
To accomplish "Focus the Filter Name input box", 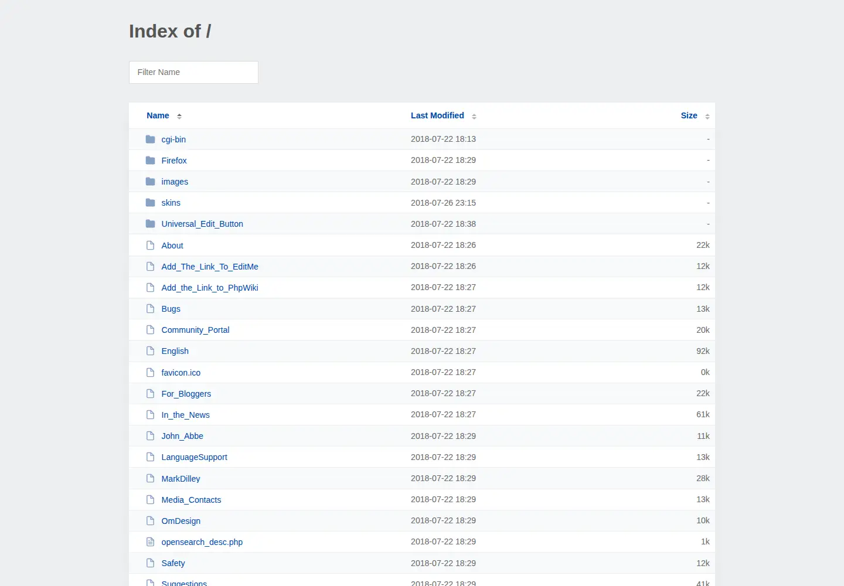I will (x=193, y=72).
